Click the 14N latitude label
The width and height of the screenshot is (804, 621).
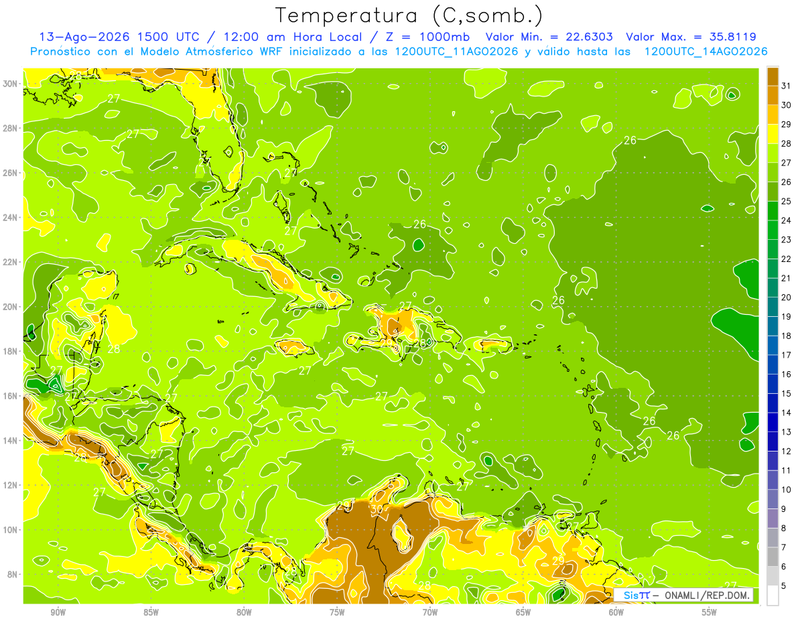[x=11, y=440]
